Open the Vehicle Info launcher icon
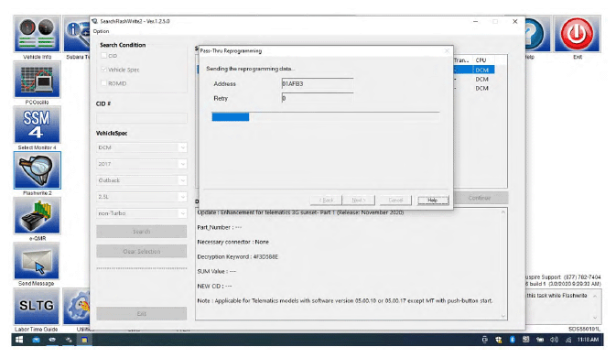The height and width of the screenshot is (358, 616). 38,34
